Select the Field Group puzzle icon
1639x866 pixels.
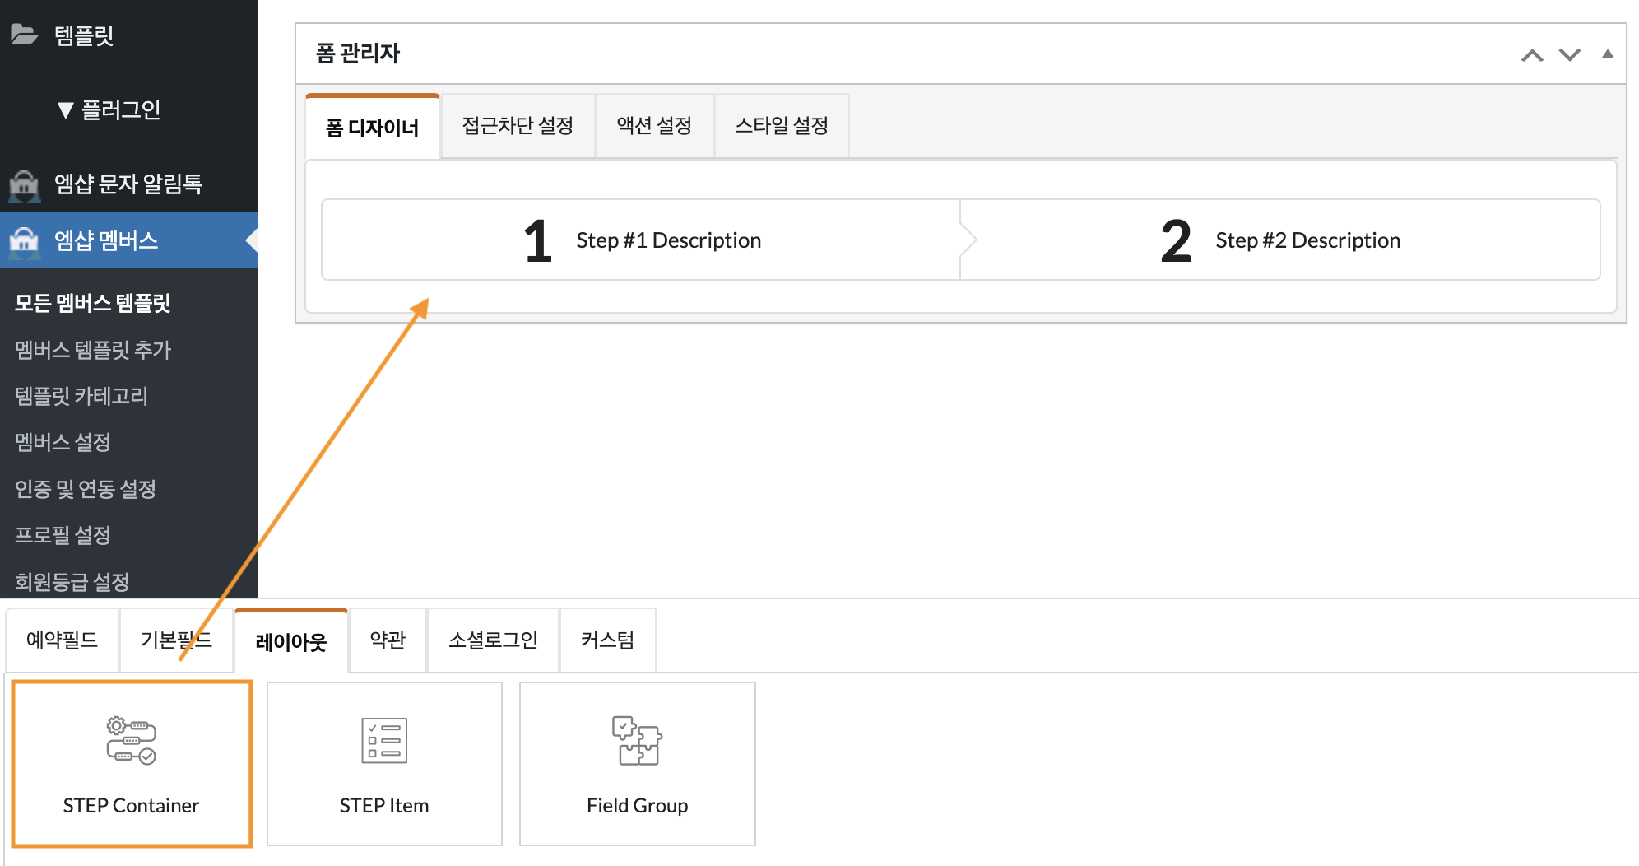pos(637,740)
